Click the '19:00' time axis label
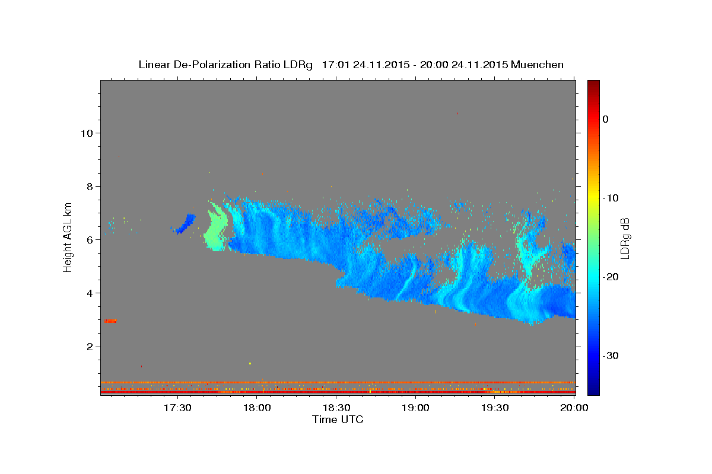This screenshot has height=474, width=712. [416, 408]
